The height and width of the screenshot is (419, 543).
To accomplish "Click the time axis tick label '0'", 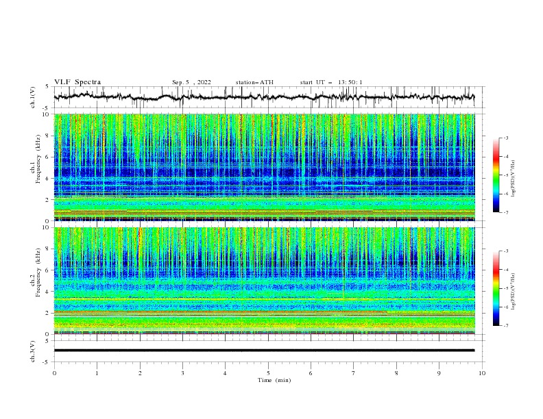I will click(54, 373).
